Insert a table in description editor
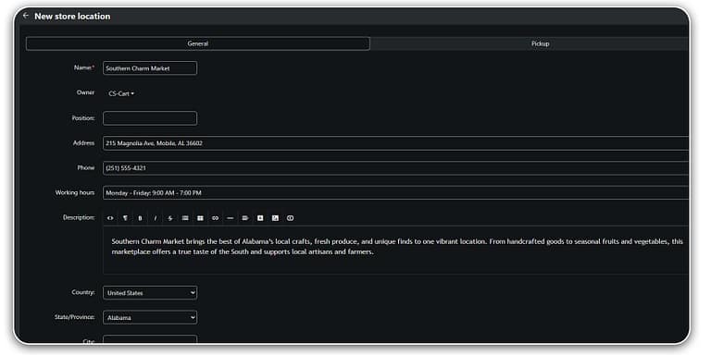The width and height of the screenshot is (711, 355). [x=200, y=218]
